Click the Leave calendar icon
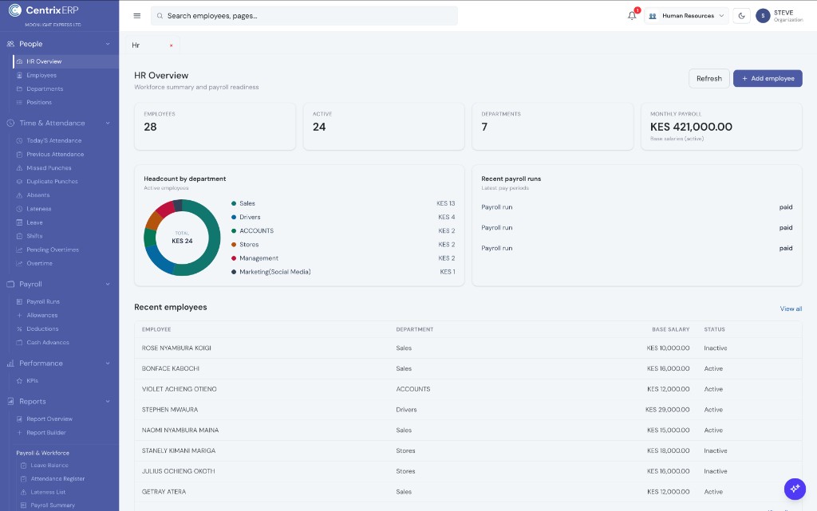817x511 pixels. tap(19, 222)
